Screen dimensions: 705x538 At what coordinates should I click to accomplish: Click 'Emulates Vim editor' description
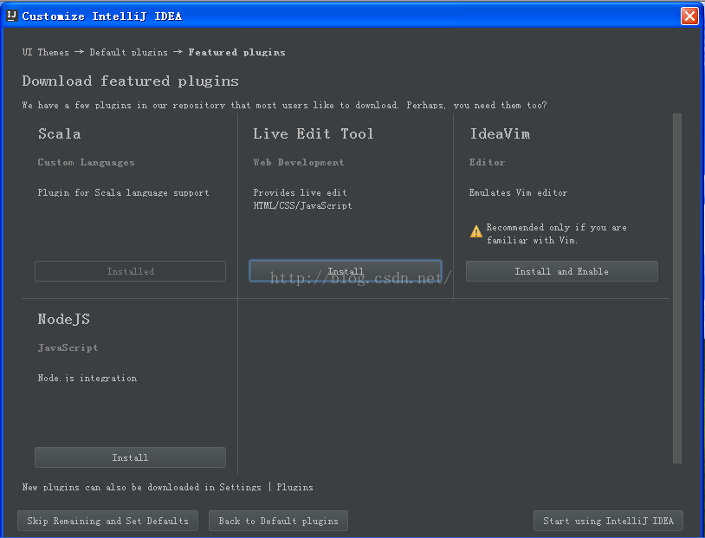pos(518,192)
